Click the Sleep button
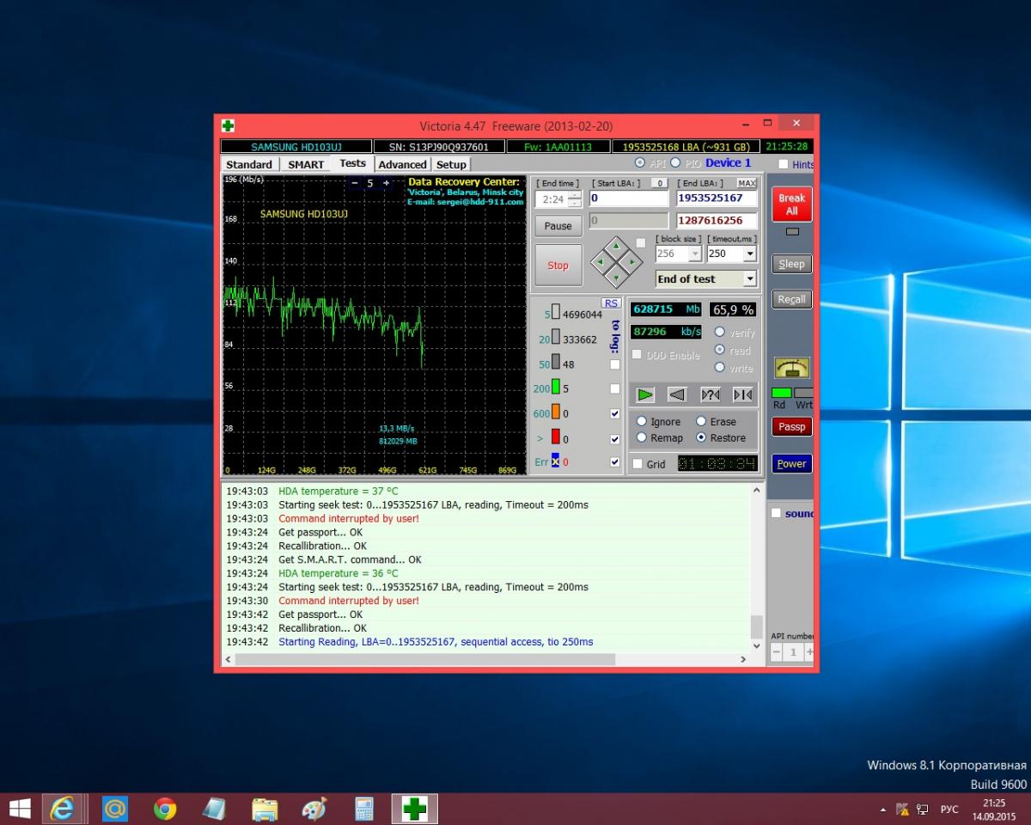The height and width of the screenshot is (825, 1031). [791, 264]
